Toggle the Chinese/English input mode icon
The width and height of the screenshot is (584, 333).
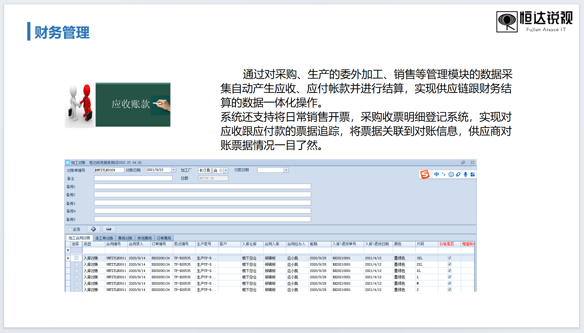tap(436, 174)
